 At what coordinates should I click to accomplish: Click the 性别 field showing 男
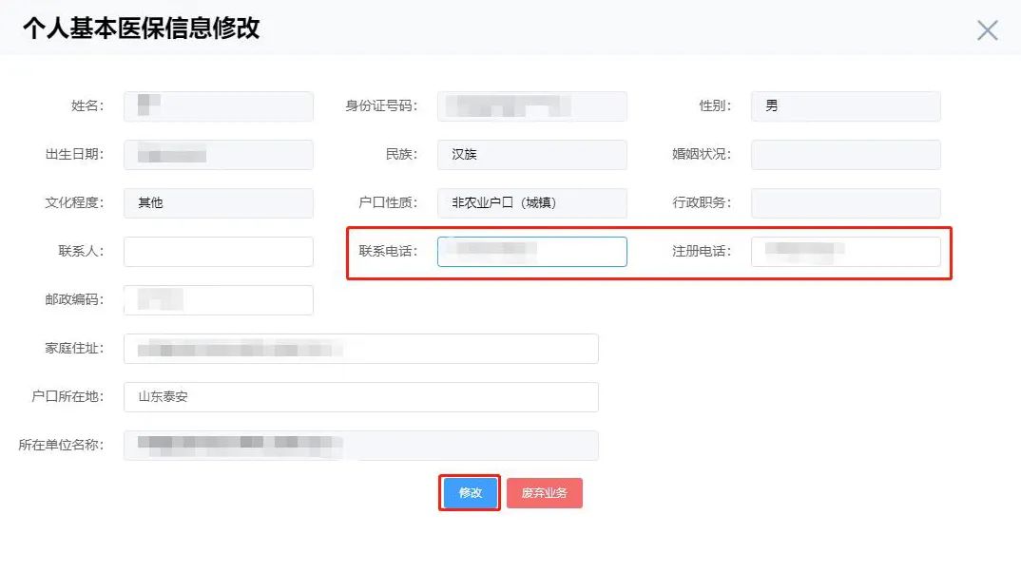point(845,106)
